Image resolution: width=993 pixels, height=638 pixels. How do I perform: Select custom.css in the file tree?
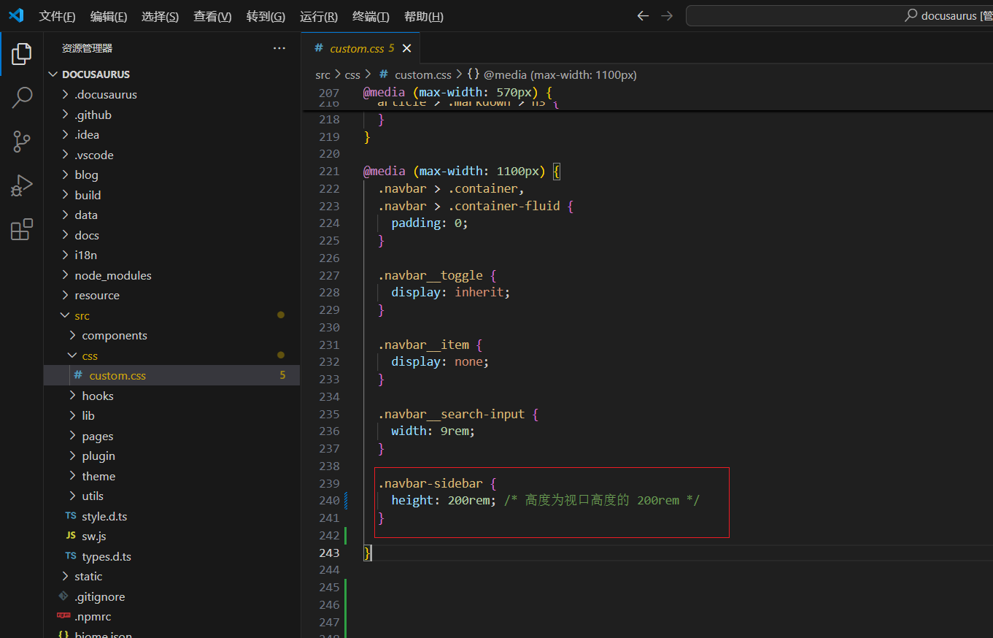coord(171,375)
